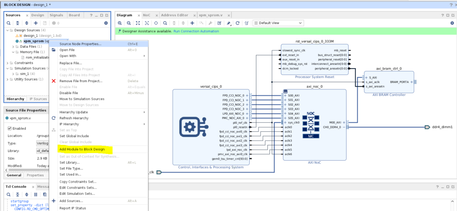
Task: Click Run Connection Automation link
Action: (x=196, y=31)
